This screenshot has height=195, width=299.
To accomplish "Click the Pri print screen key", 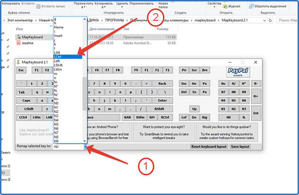I will click(184, 70).
